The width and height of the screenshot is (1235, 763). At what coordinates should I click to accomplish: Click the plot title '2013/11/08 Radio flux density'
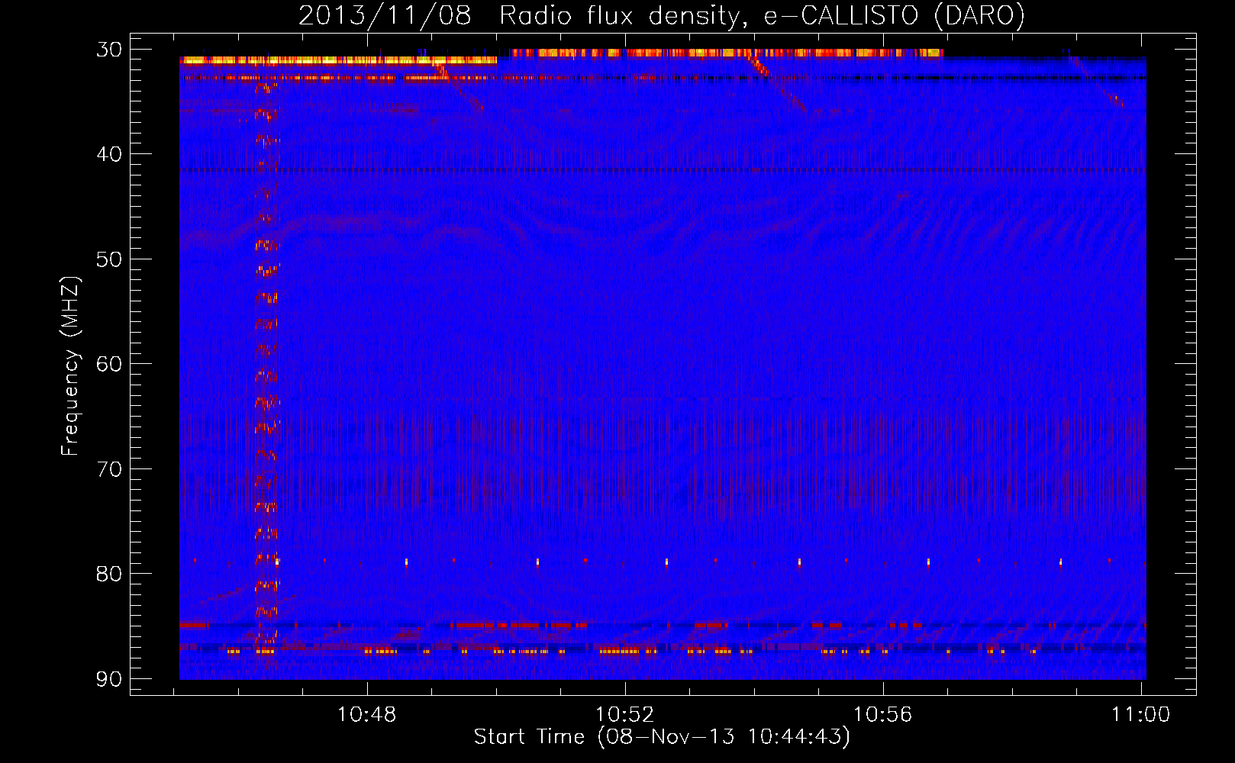point(662,15)
